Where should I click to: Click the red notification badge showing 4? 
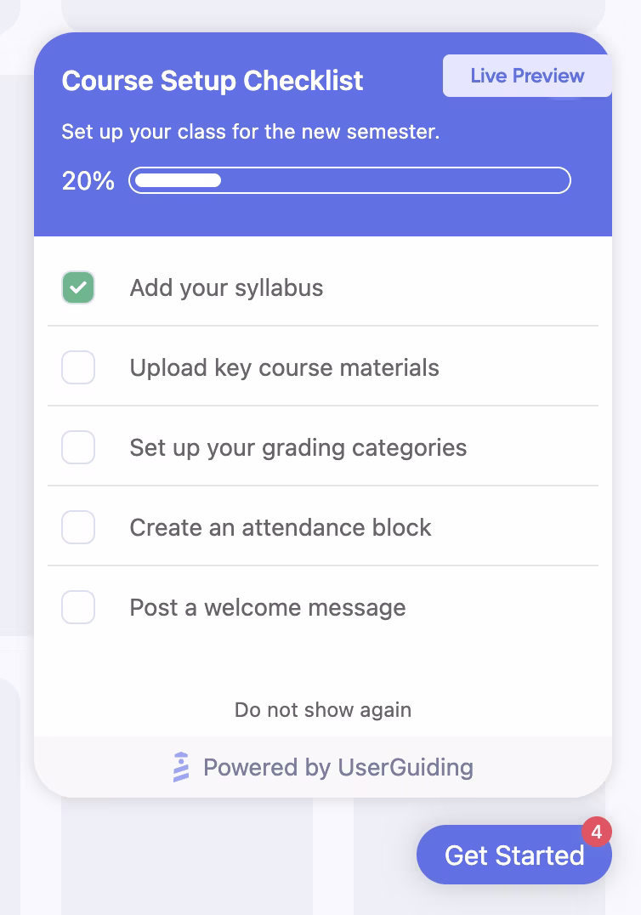597,832
